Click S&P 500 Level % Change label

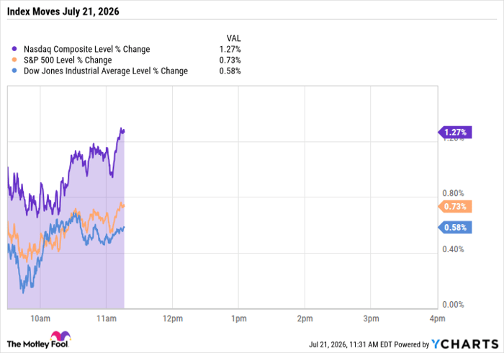[68, 60]
